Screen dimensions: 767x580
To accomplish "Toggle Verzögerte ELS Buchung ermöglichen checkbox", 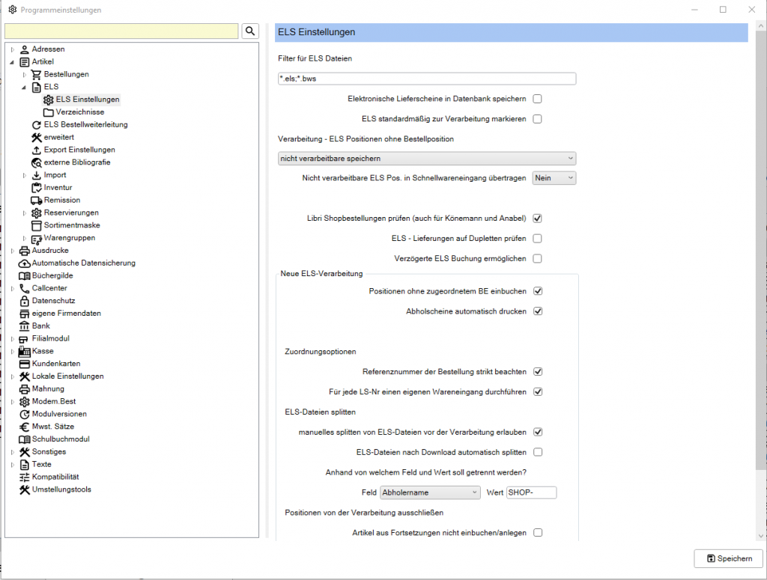I will coord(537,259).
